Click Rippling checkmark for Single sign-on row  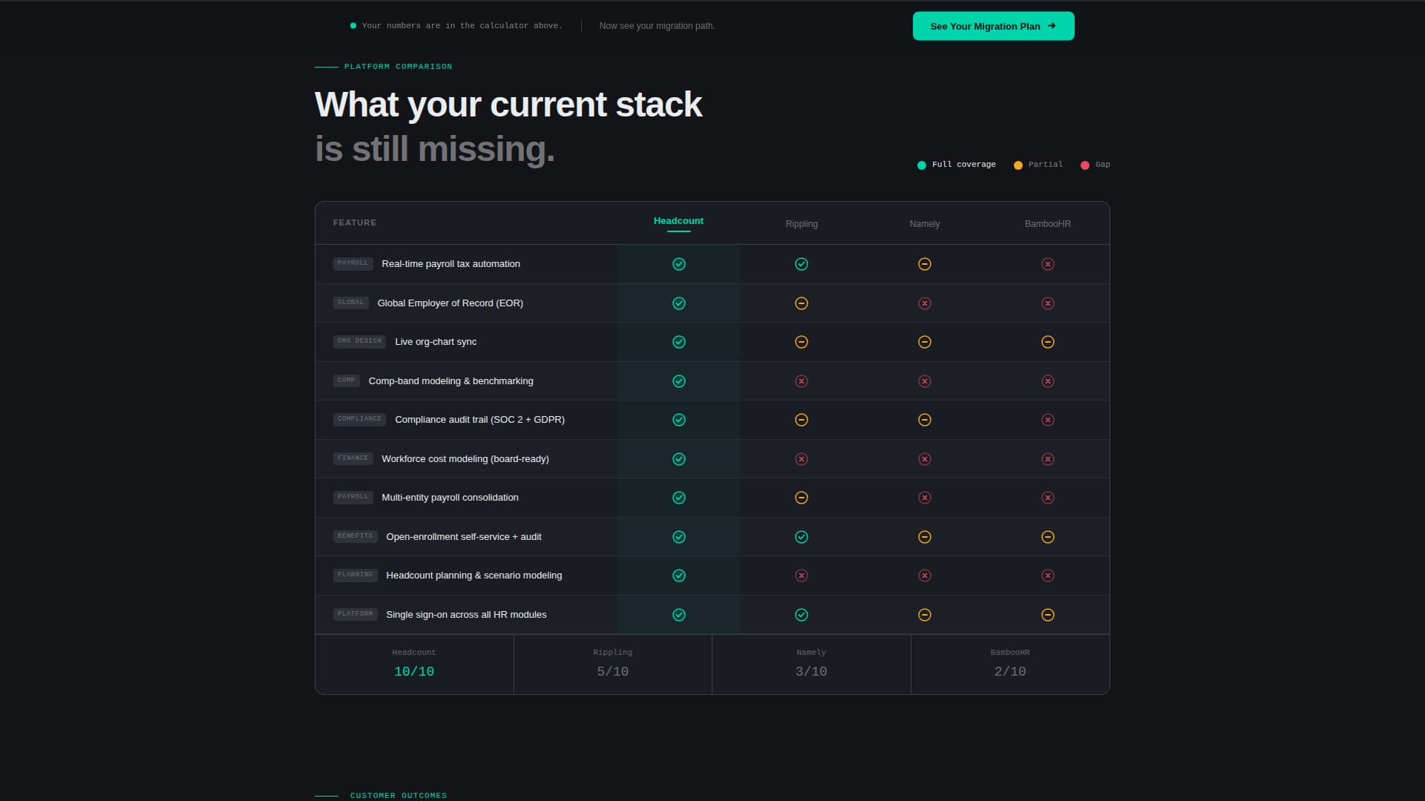point(802,615)
